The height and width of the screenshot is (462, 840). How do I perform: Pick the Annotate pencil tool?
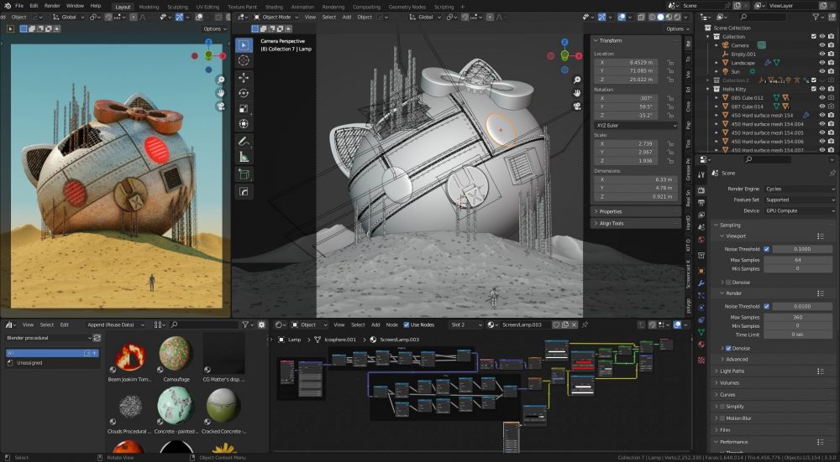pos(244,141)
